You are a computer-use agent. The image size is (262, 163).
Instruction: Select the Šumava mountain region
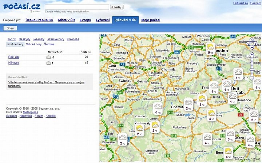pyautogui.click(x=49, y=44)
